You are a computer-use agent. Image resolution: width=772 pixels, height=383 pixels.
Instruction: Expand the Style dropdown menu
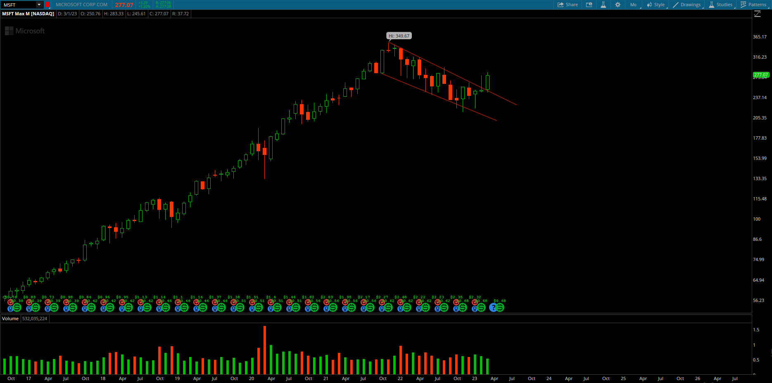[656, 5]
